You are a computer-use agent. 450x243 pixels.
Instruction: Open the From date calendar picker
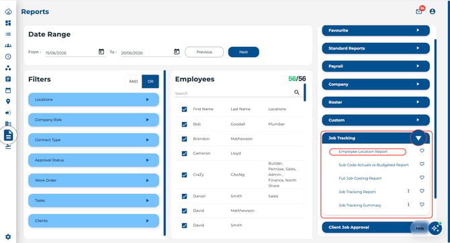[x=101, y=52]
